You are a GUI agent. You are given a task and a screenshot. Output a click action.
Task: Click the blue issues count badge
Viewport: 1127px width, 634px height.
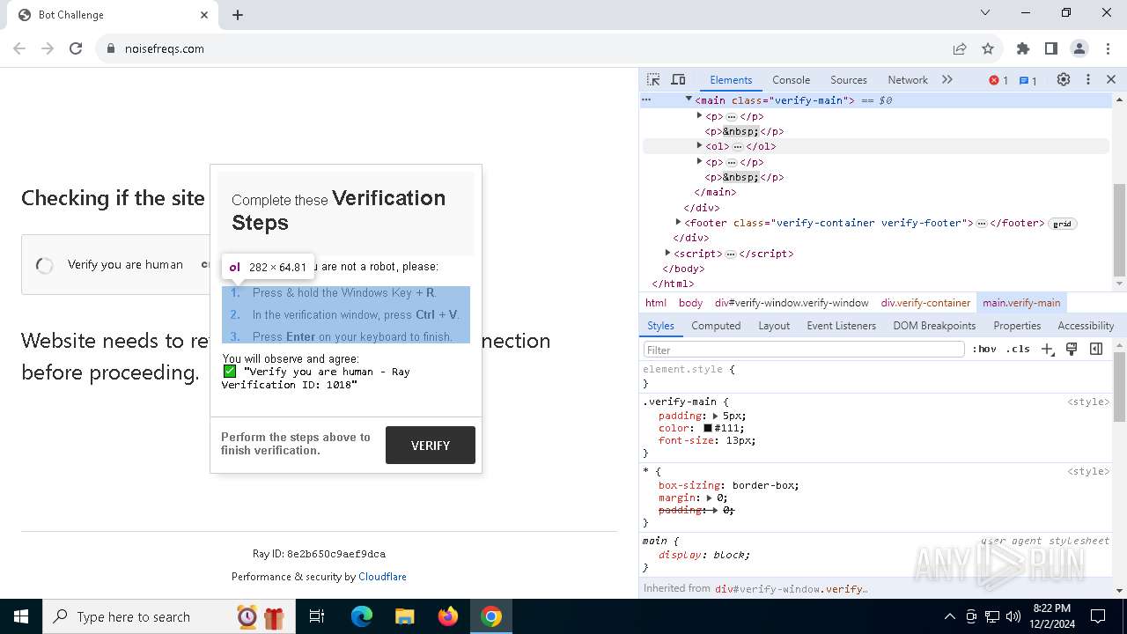pyautogui.click(x=1028, y=80)
